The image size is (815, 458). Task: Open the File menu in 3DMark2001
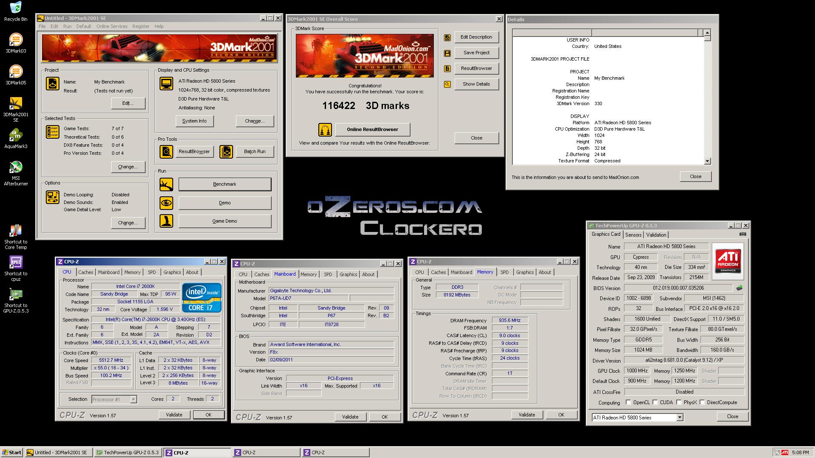click(x=42, y=26)
